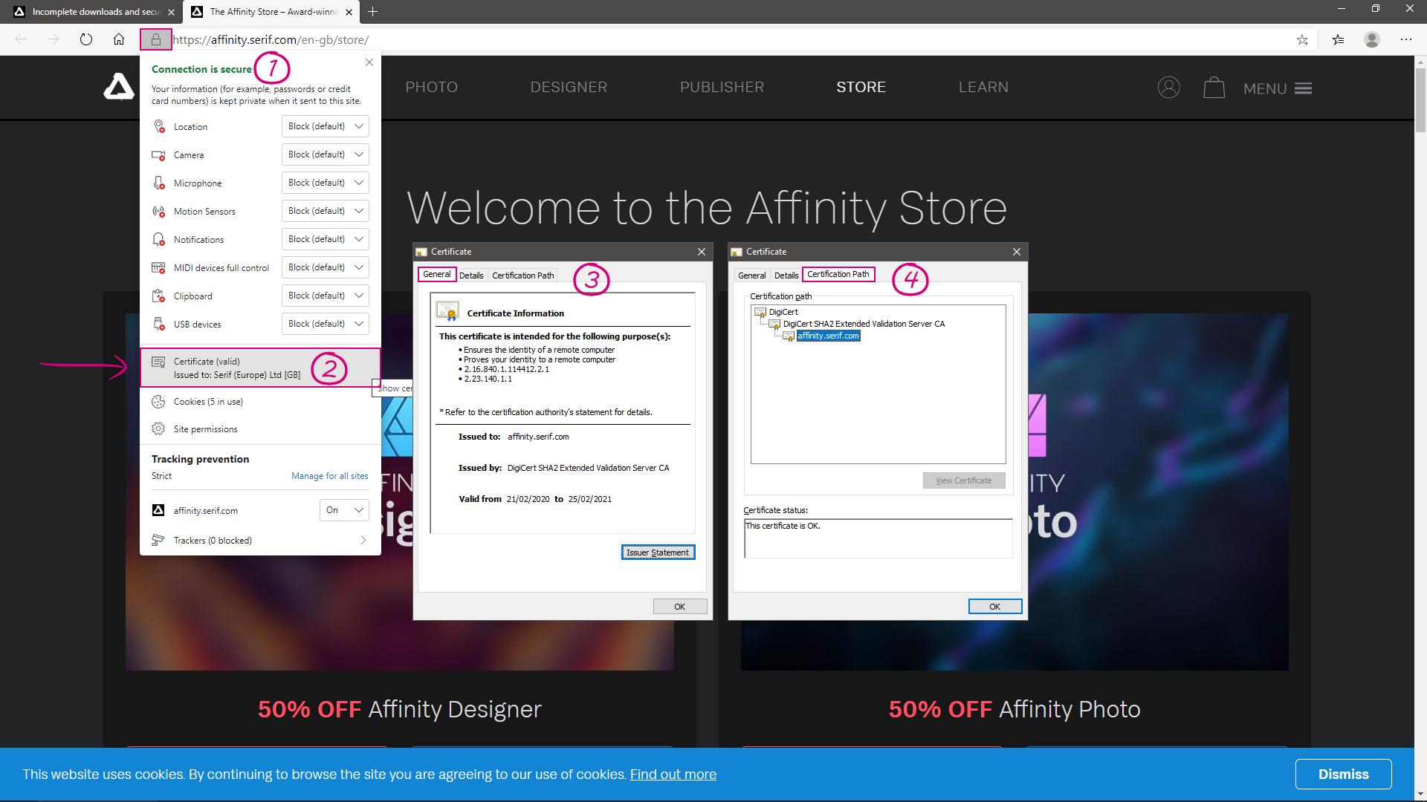This screenshot has height=802, width=1427.
Task: Open Microphone permission dropdown
Action: (x=326, y=183)
